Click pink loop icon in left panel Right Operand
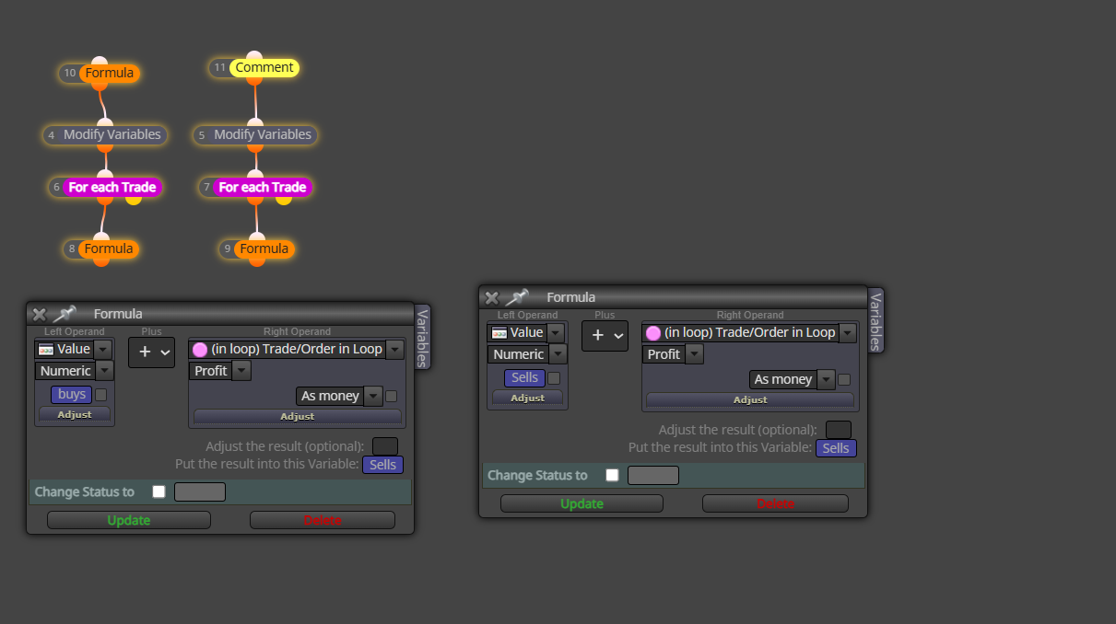The image size is (1116, 624). [200, 349]
